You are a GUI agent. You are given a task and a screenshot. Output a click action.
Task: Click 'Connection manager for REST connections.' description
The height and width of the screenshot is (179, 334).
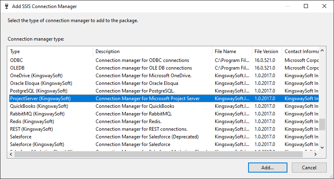141,129
